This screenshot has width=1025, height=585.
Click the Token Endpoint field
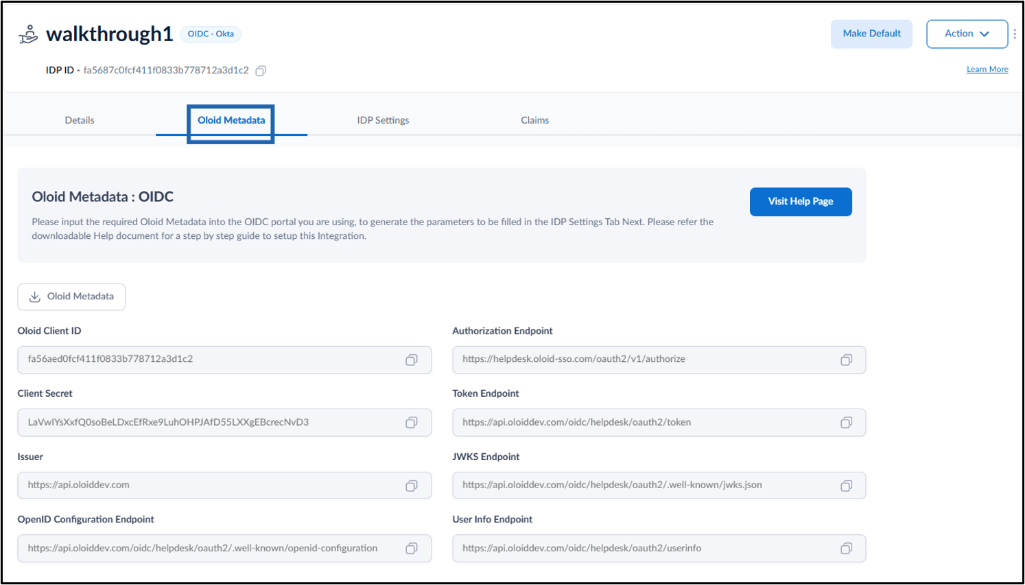pos(659,422)
